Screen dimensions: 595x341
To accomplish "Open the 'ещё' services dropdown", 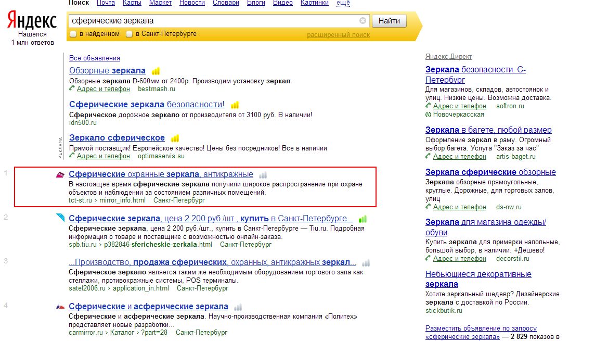I will click(343, 3).
